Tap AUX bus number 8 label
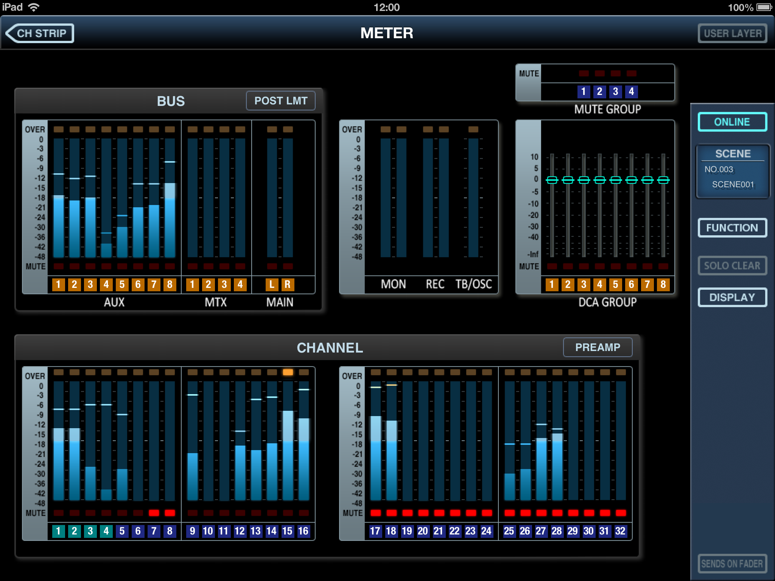 pos(170,284)
